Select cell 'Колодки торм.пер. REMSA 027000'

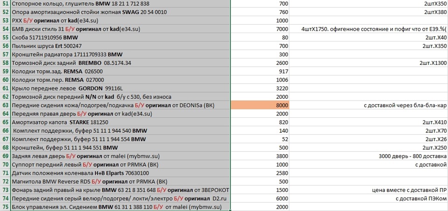tap(120, 80)
